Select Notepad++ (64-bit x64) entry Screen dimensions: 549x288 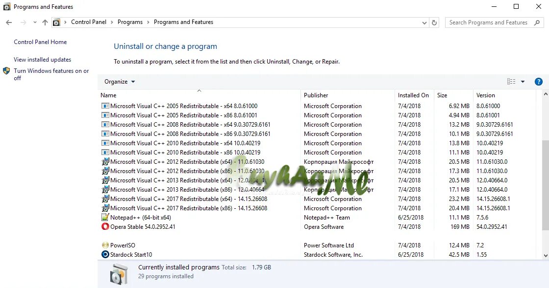click(x=140, y=218)
